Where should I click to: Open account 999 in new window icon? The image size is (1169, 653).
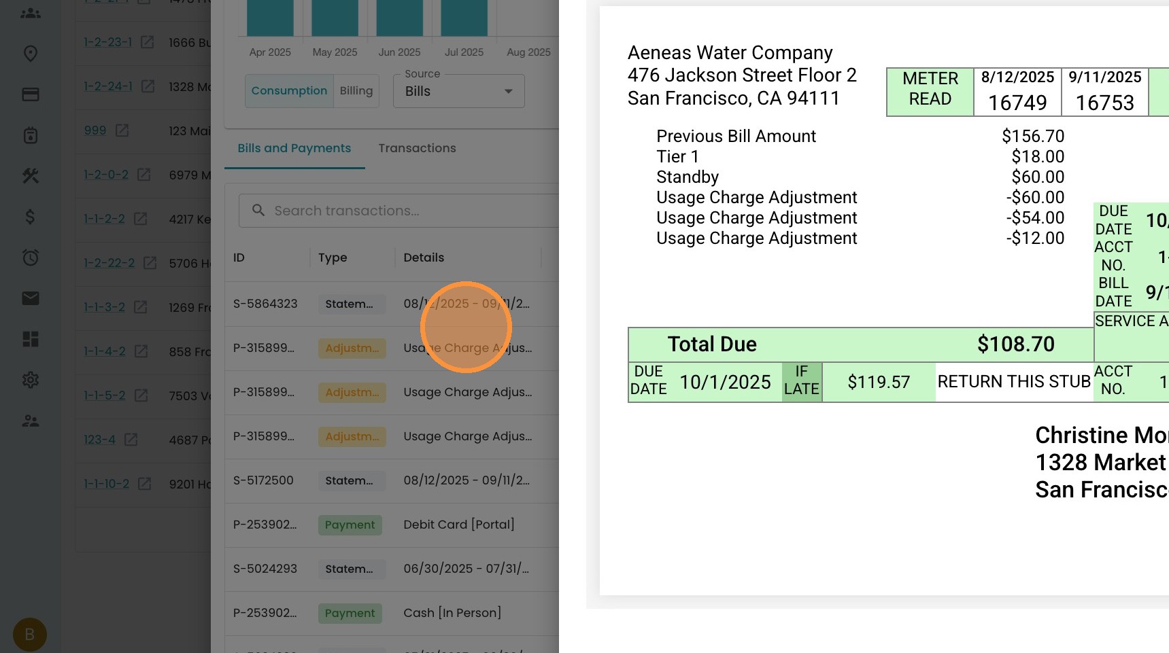122,130
